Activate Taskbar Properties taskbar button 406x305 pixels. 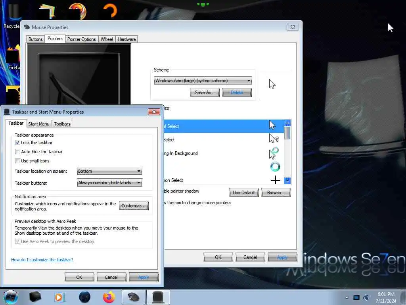point(158,297)
